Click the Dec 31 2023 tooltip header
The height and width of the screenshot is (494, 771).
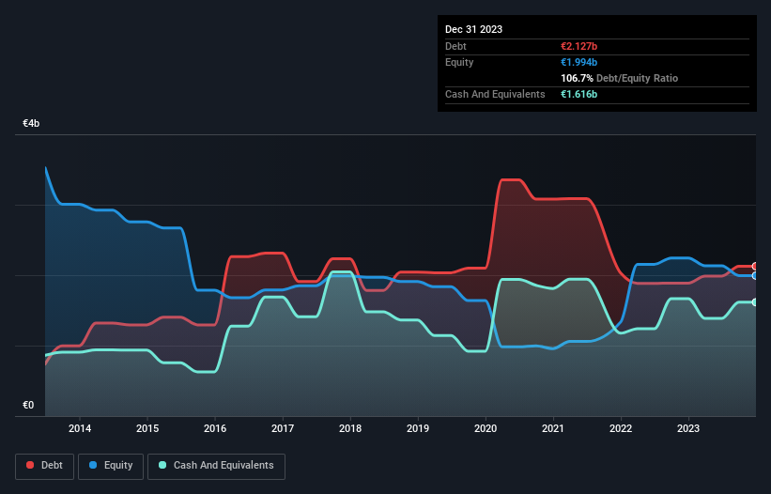[473, 29]
